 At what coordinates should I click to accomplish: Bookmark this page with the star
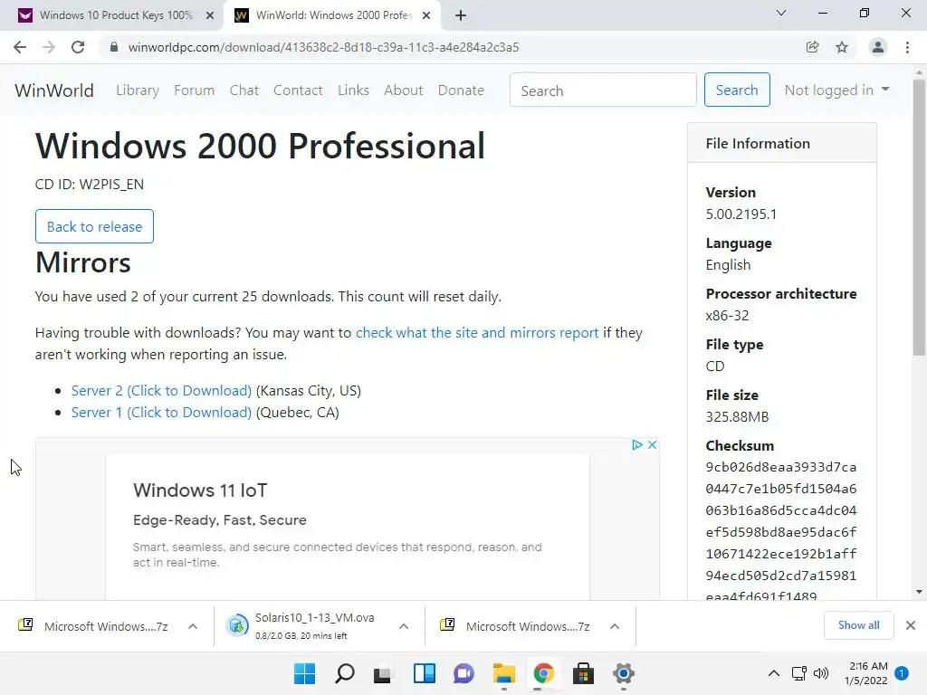(x=842, y=47)
